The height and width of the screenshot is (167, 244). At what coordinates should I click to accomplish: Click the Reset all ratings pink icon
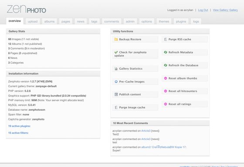tap(166, 104)
